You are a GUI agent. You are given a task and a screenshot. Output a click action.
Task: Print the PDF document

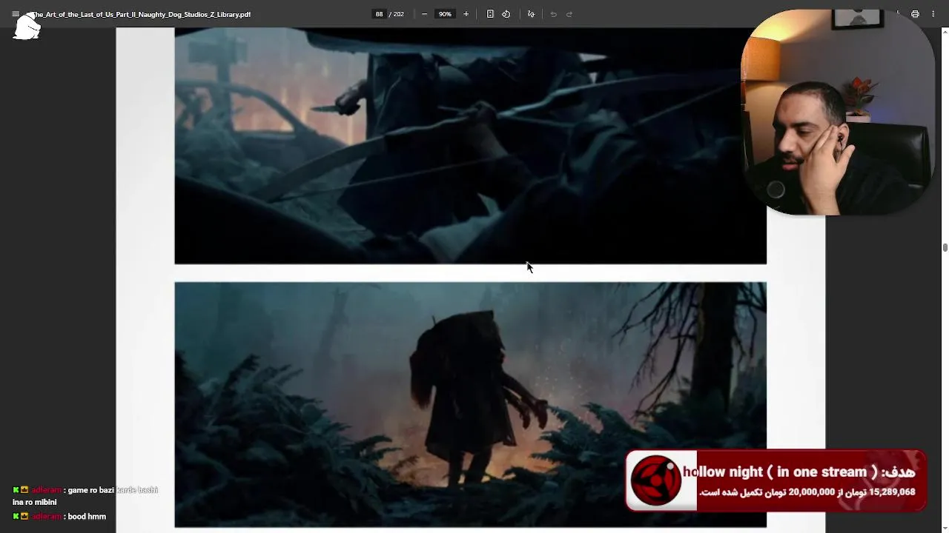click(x=915, y=14)
